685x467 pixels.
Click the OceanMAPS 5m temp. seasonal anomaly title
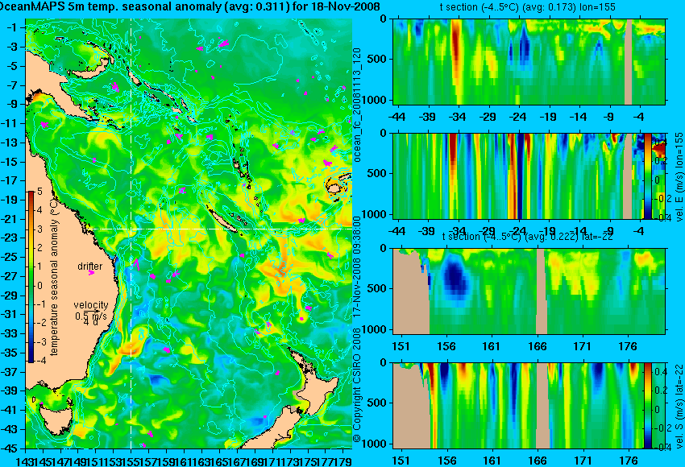click(189, 6)
